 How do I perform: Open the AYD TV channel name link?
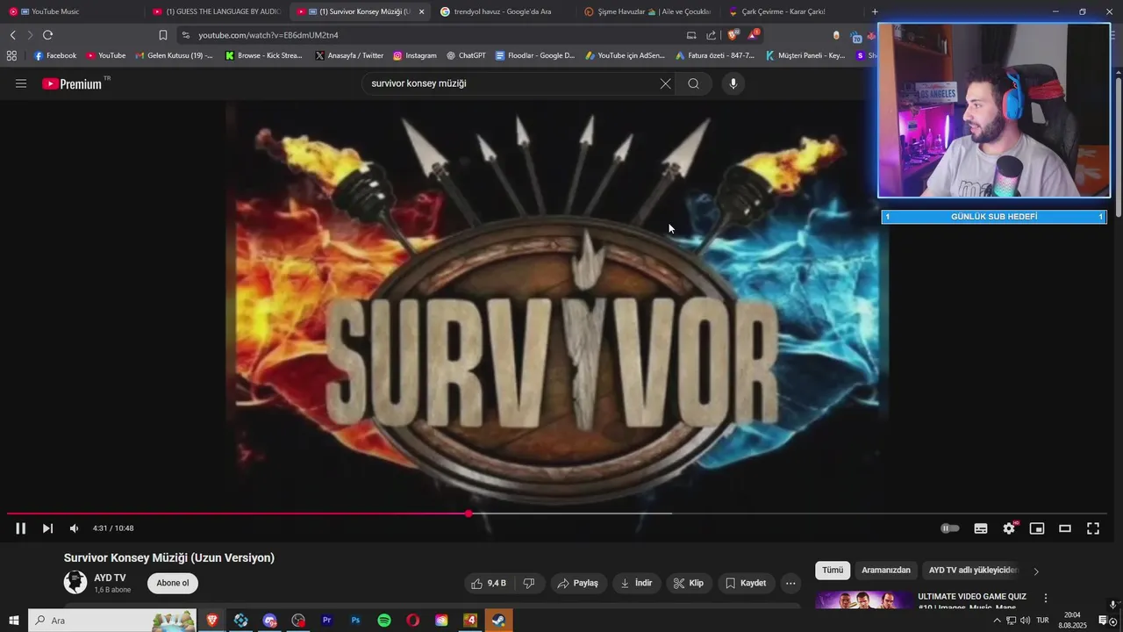pyautogui.click(x=110, y=578)
